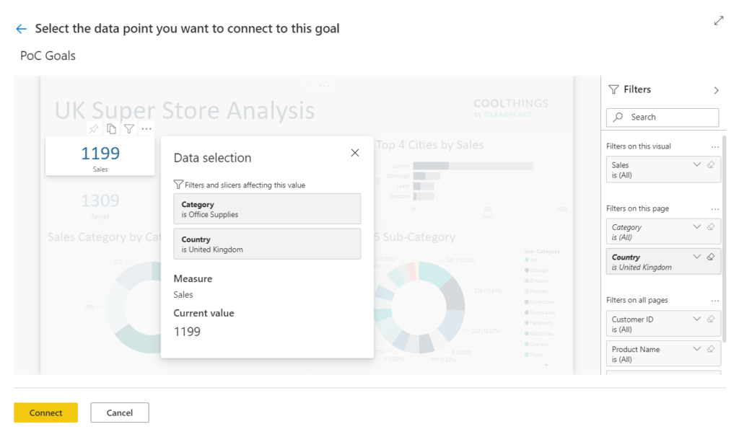Image resolution: width=739 pixels, height=437 pixels.
Task: Click the Connect button
Action: [x=45, y=412]
